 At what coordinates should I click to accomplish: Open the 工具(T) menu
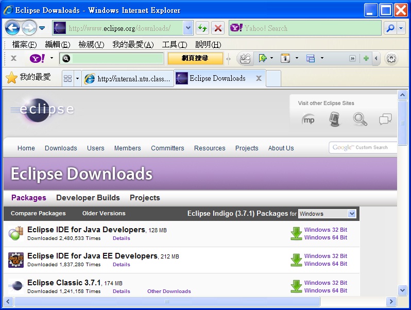(x=174, y=45)
